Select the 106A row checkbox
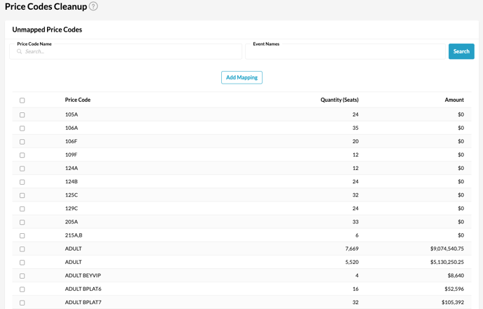Image resolution: width=483 pixels, height=309 pixels. (22, 129)
